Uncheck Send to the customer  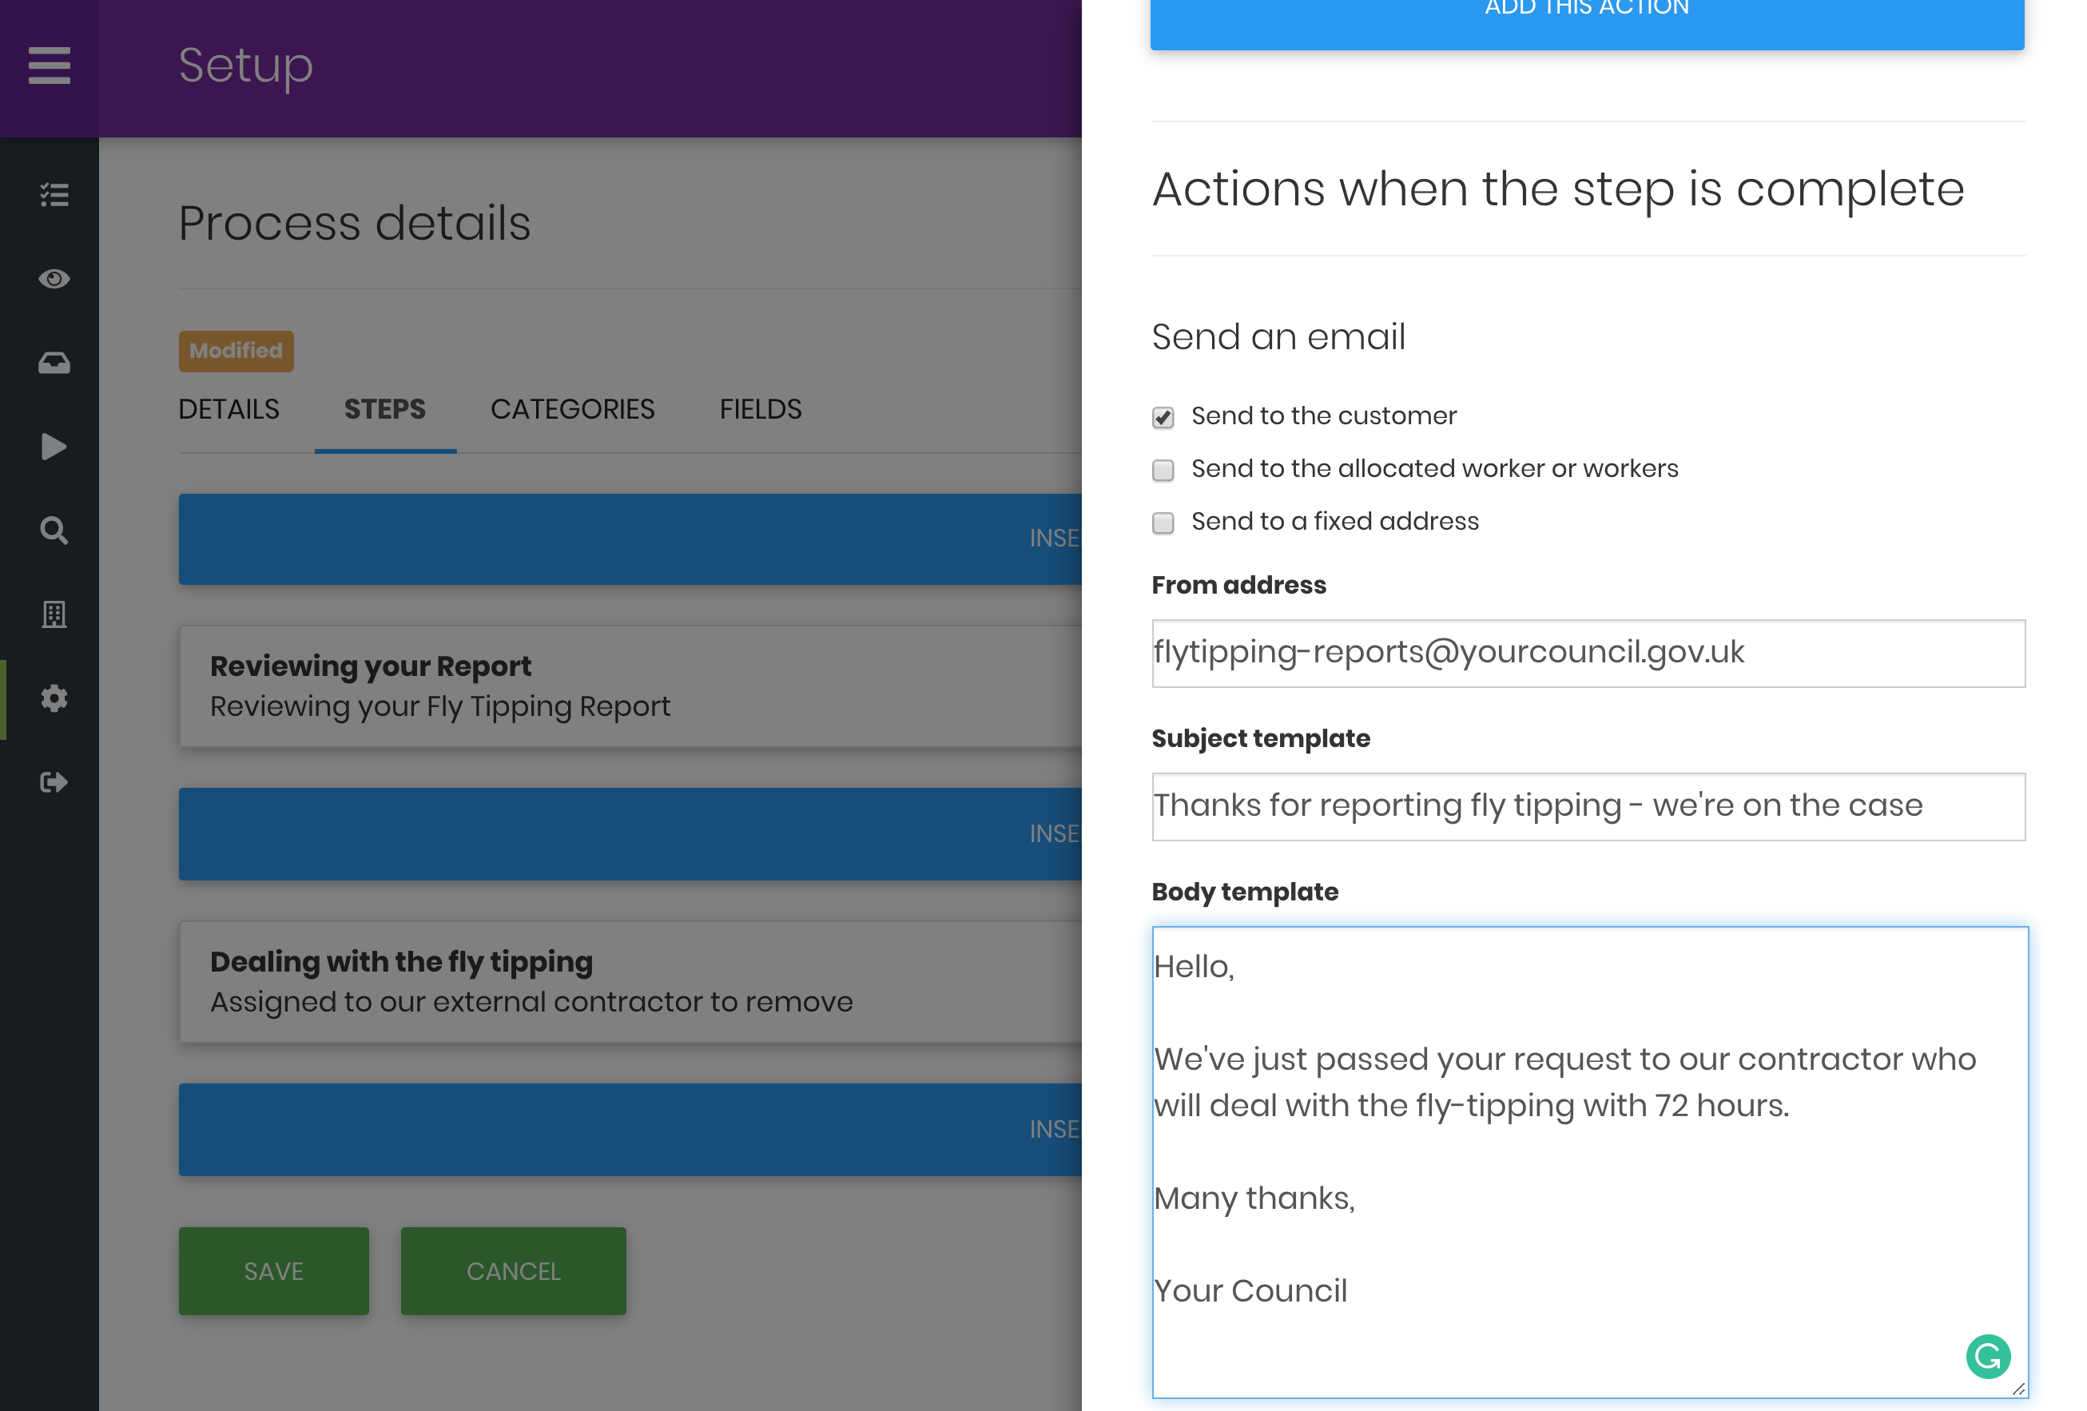click(x=1163, y=417)
